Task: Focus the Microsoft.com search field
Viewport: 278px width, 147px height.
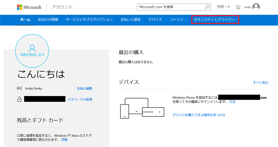Action: (174, 7)
